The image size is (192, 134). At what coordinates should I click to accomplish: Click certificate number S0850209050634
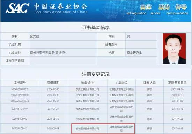[x=20, y=101]
